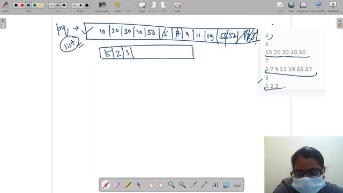
Task: Switch to Board mode
Action: (280, 6)
